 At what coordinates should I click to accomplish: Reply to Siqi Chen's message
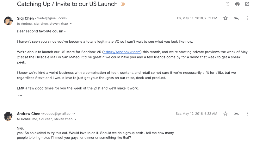point(236,18)
